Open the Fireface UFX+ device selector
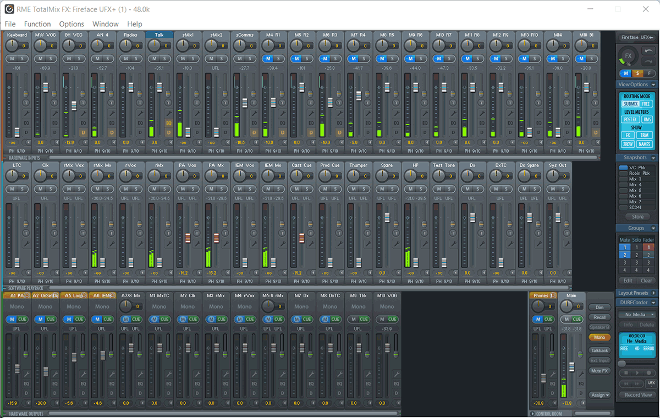Image resolution: width=660 pixels, height=418 pixels. tap(637, 37)
